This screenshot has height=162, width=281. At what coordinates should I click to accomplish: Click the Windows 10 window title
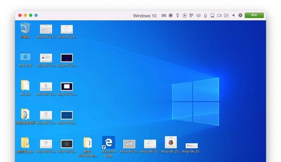145,16
